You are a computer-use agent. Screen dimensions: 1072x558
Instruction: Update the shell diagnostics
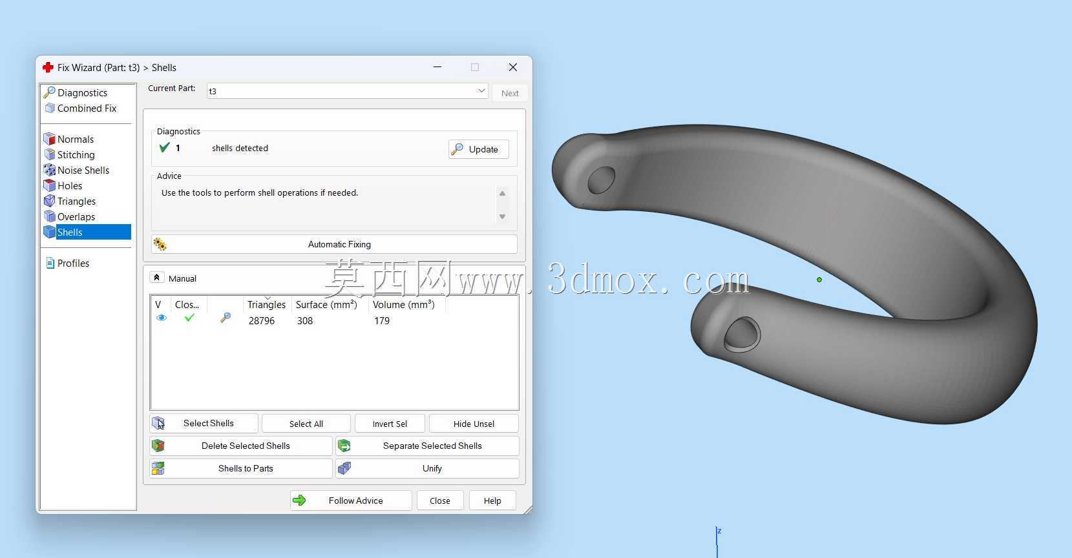point(479,149)
